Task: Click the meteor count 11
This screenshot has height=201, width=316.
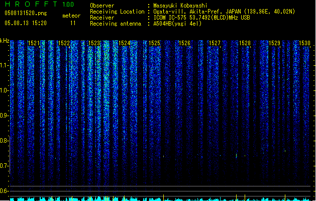Action: [x=73, y=23]
